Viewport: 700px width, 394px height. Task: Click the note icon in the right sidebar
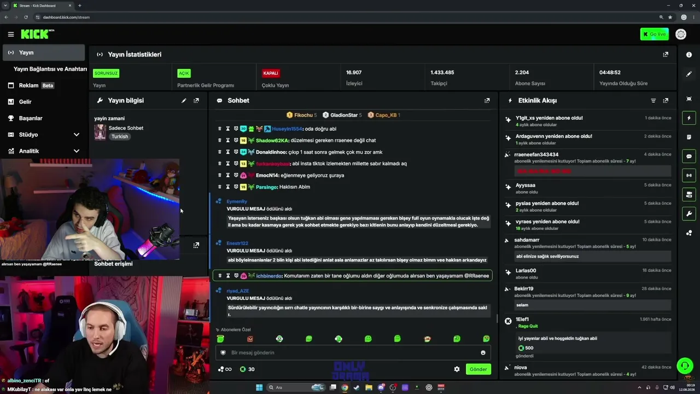689,137
